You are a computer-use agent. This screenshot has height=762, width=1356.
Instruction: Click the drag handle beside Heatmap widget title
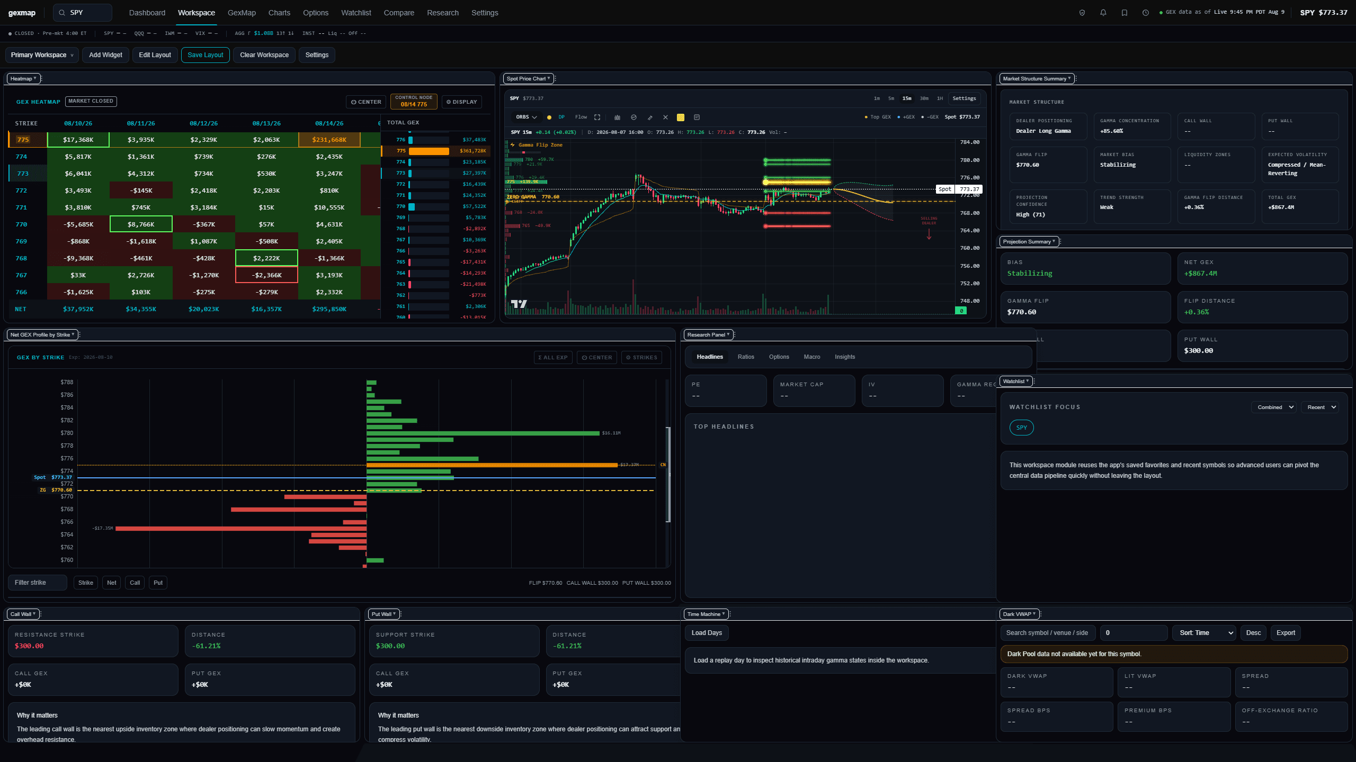point(42,79)
